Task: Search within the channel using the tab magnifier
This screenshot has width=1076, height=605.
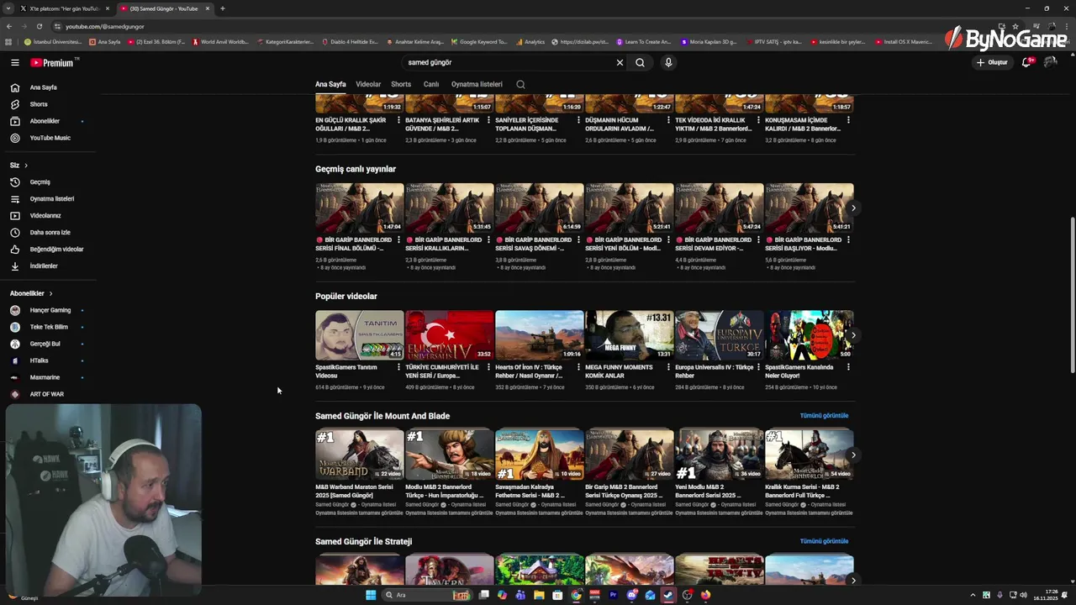Action: tap(520, 84)
